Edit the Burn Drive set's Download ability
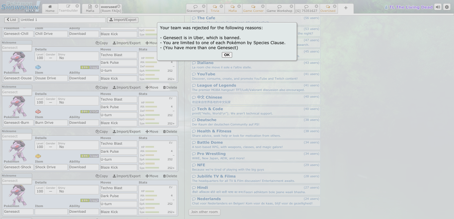Viewport: 454px width, 219px height. [83, 123]
